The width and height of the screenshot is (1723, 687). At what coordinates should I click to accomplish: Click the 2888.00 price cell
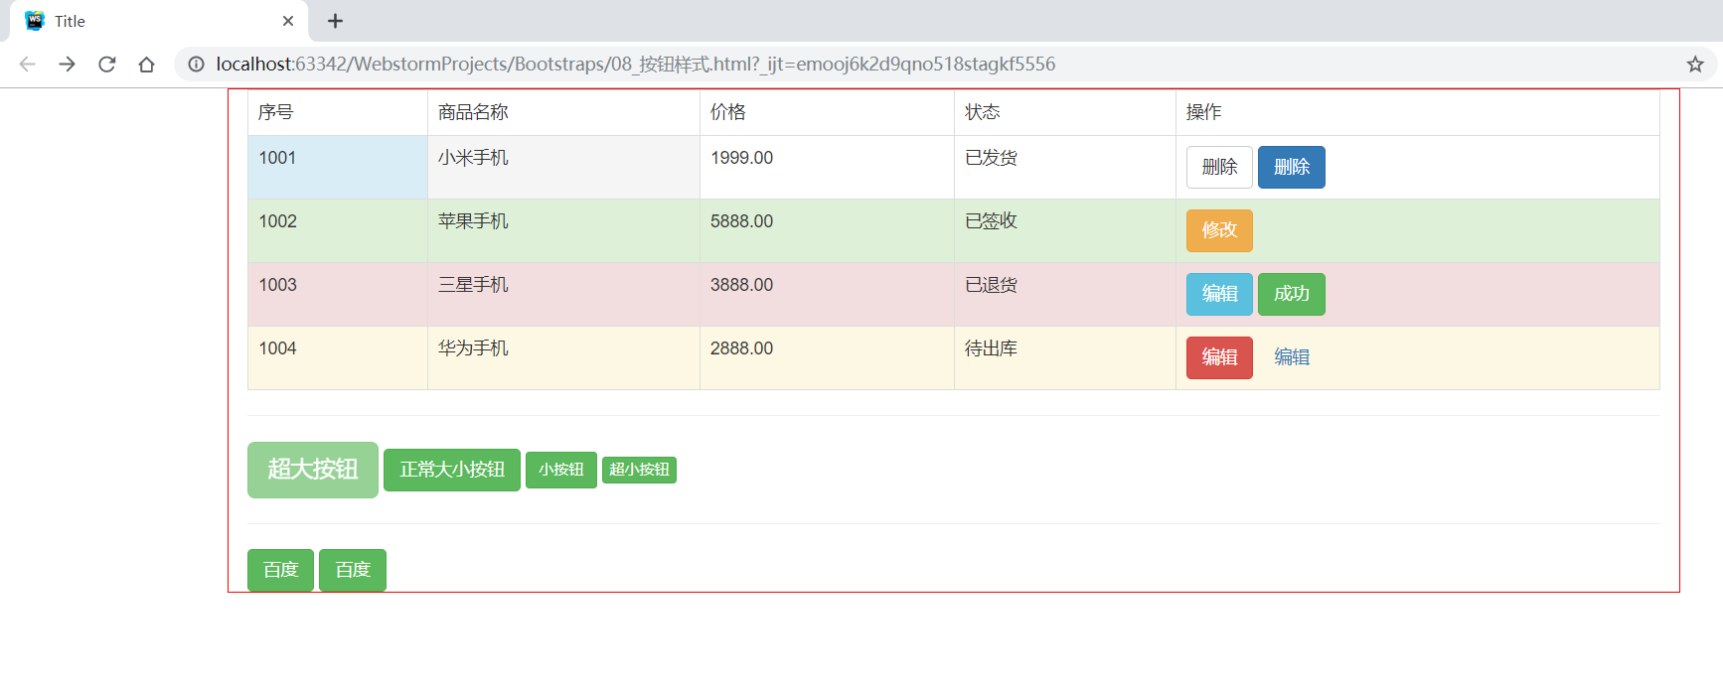coord(827,358)
